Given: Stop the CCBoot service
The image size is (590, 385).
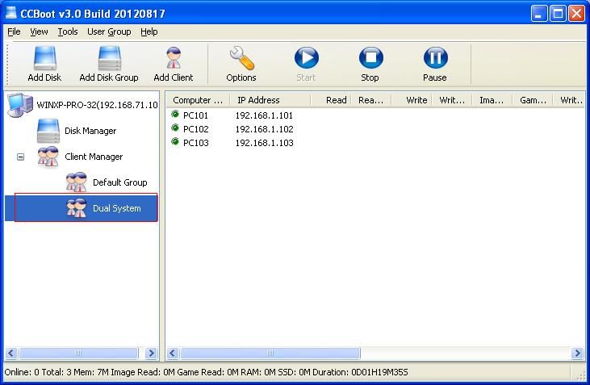Looking at the screenshot, I should tap(371, 58).
